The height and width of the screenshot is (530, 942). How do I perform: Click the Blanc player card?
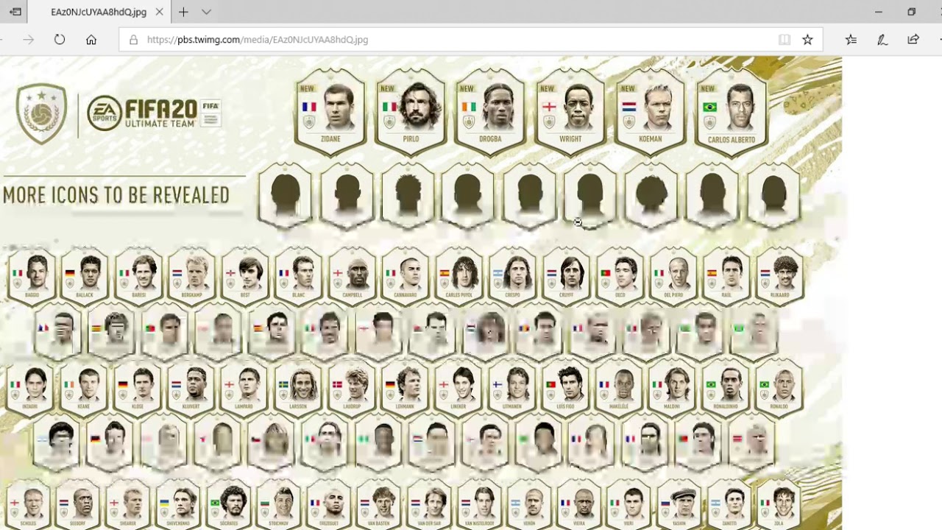click(x=299, y=275)
